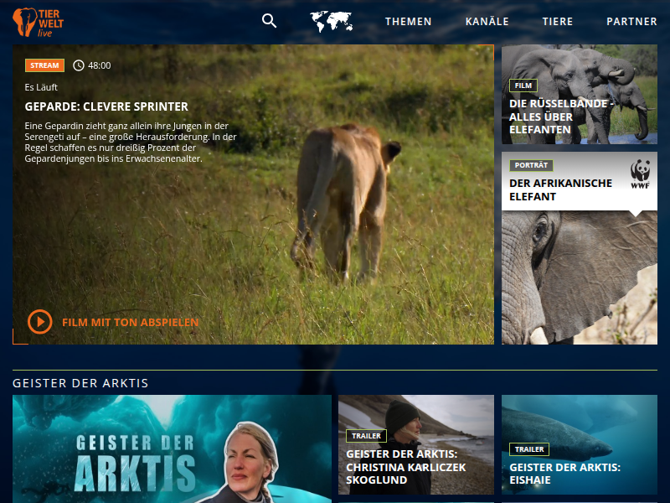Click the orange STREAM badge
This screenshot has height=503, width=670.
coord(44,65)
